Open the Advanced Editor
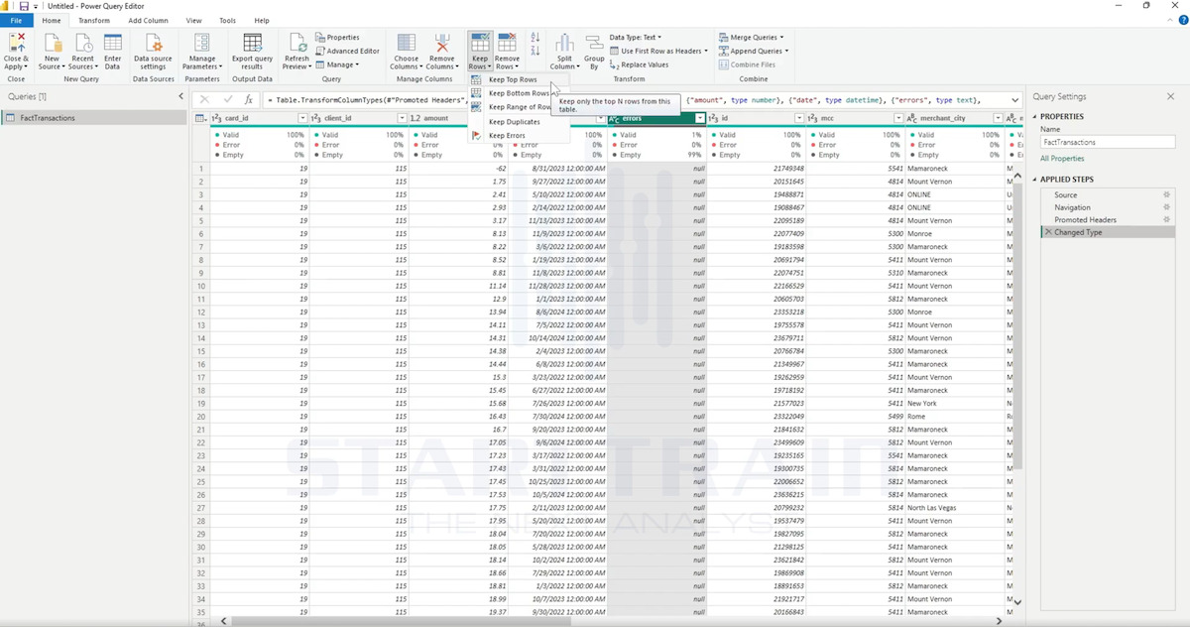Viewport: 1190px width, 627px height. coord(347,51)
